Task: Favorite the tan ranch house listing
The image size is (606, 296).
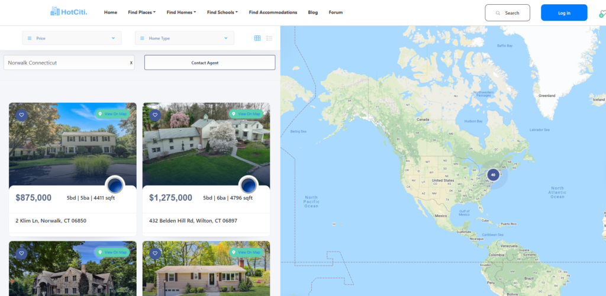Action: click(x=155, y=253)
